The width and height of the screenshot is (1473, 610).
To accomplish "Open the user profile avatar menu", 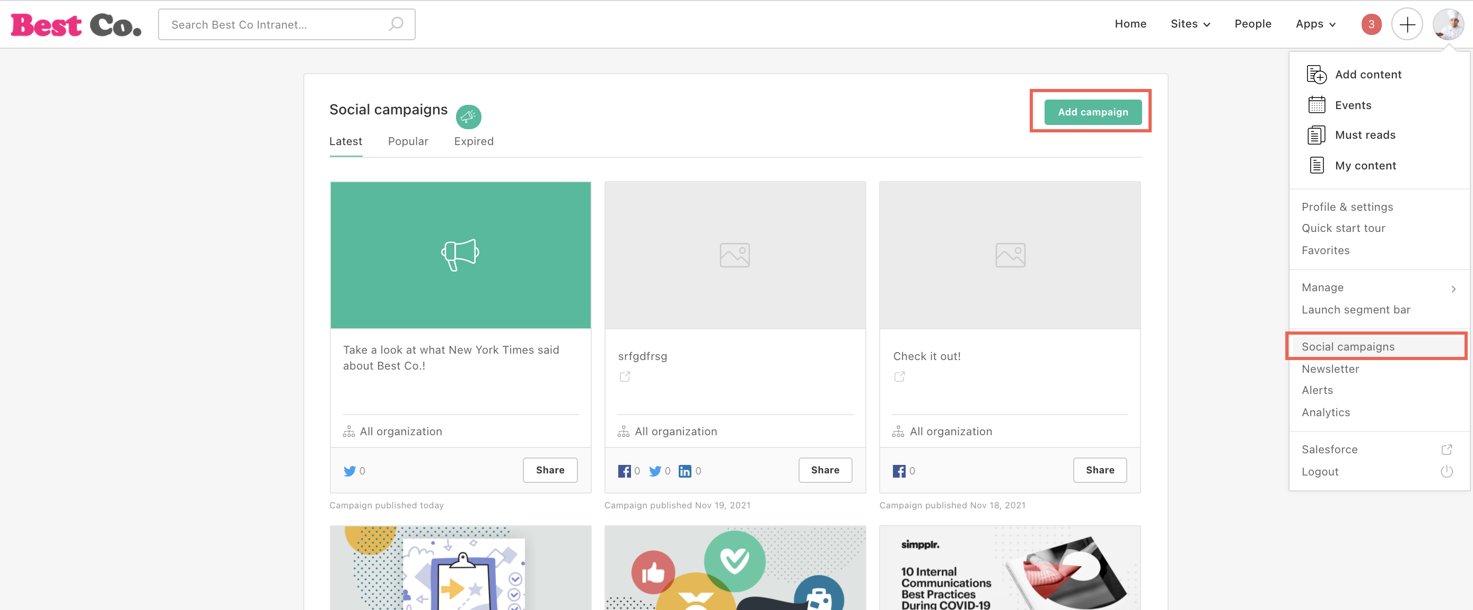I will tap(1448, 24).
